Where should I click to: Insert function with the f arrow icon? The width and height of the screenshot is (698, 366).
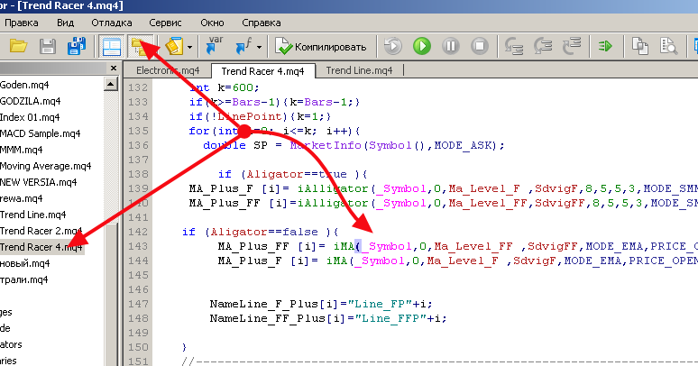click(244, 45)
